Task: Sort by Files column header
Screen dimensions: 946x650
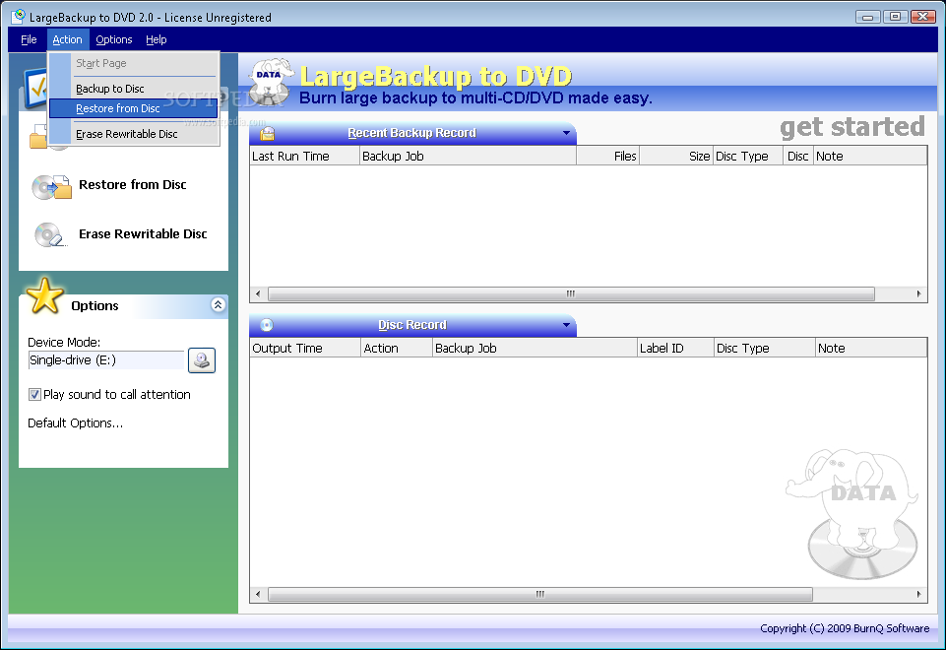Action: pos(607,157)
